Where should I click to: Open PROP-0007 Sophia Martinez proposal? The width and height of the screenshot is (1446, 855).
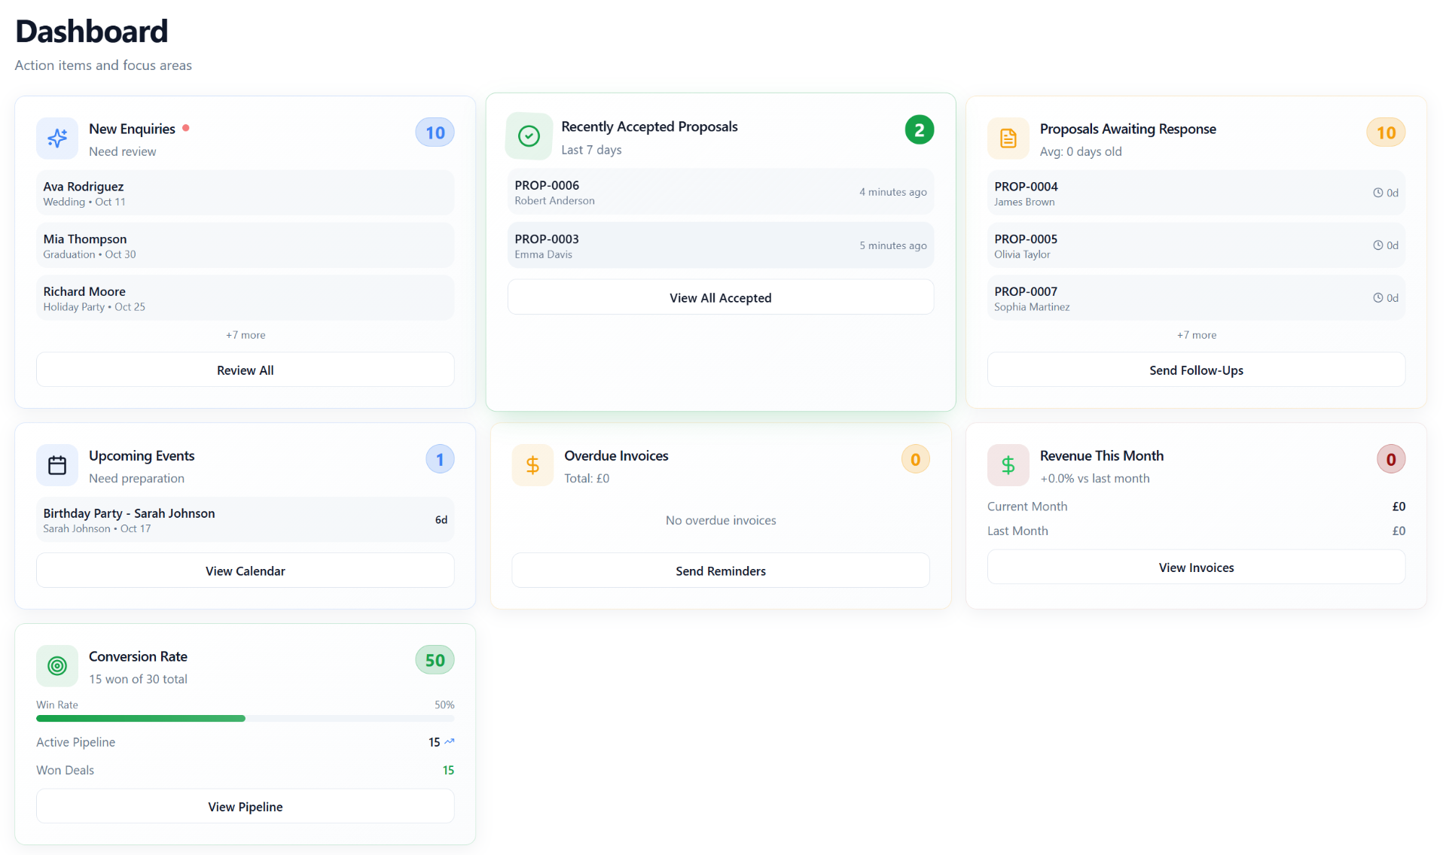click(1196, 298)
